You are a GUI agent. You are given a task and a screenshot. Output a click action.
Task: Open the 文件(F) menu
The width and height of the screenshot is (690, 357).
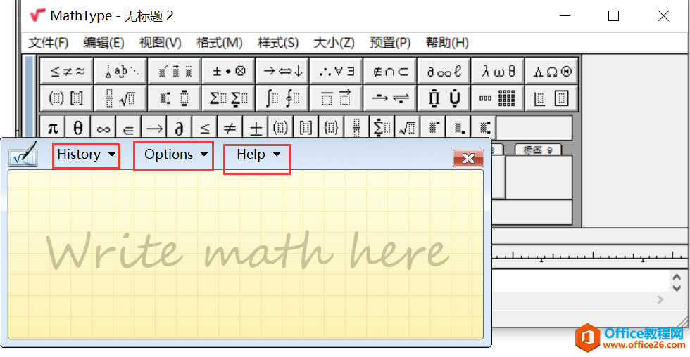[x=49, y=43]
